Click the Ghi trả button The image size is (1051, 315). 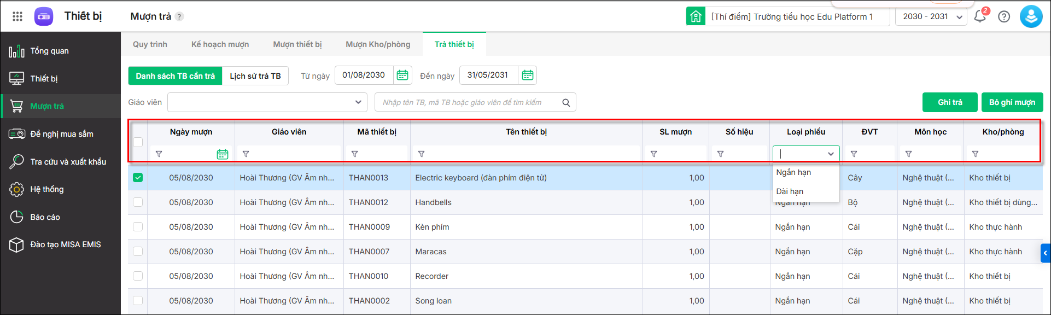pos(950,102)
